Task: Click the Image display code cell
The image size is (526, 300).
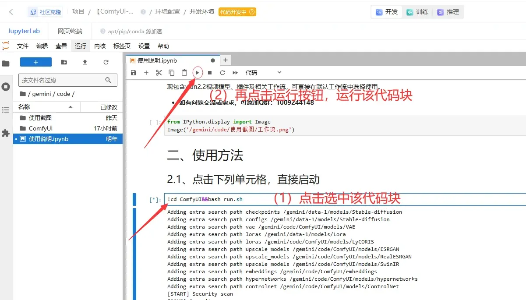Action: coord(345,126)
